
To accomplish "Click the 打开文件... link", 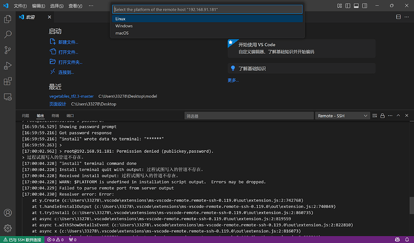I will (x=68, y=52).
